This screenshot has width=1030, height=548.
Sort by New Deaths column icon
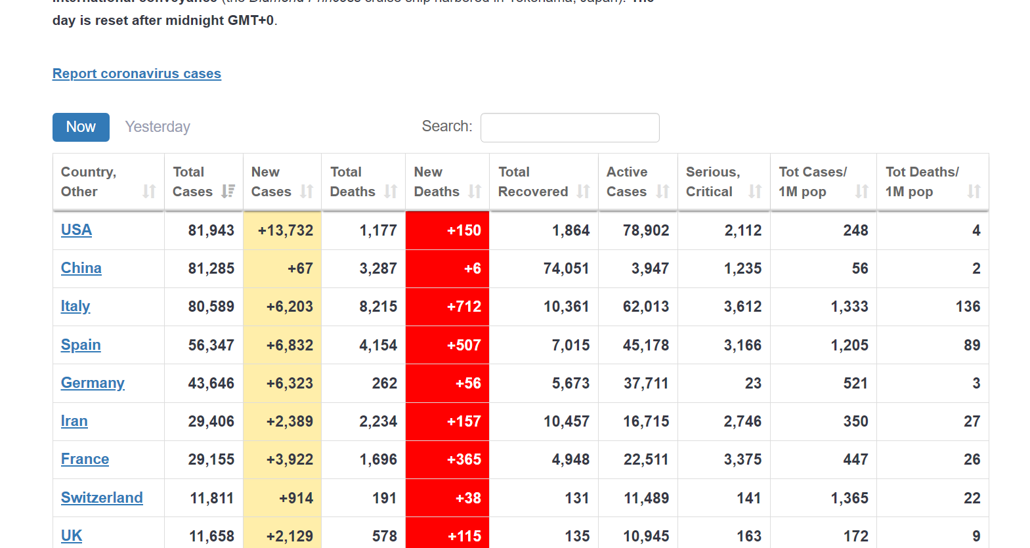(475, 191)
